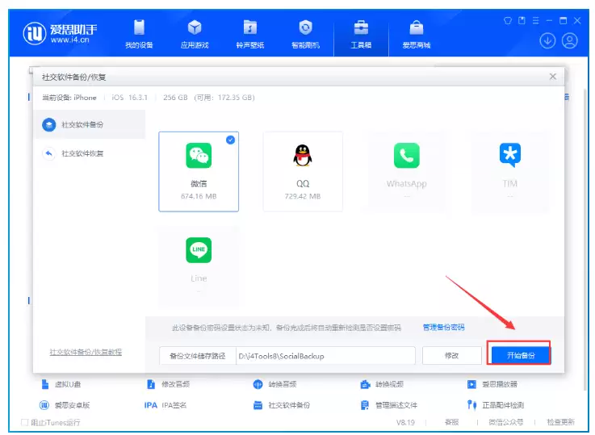Open the download manager arrow icon
The height and width of the screenshot is (435, 595).
547,40
